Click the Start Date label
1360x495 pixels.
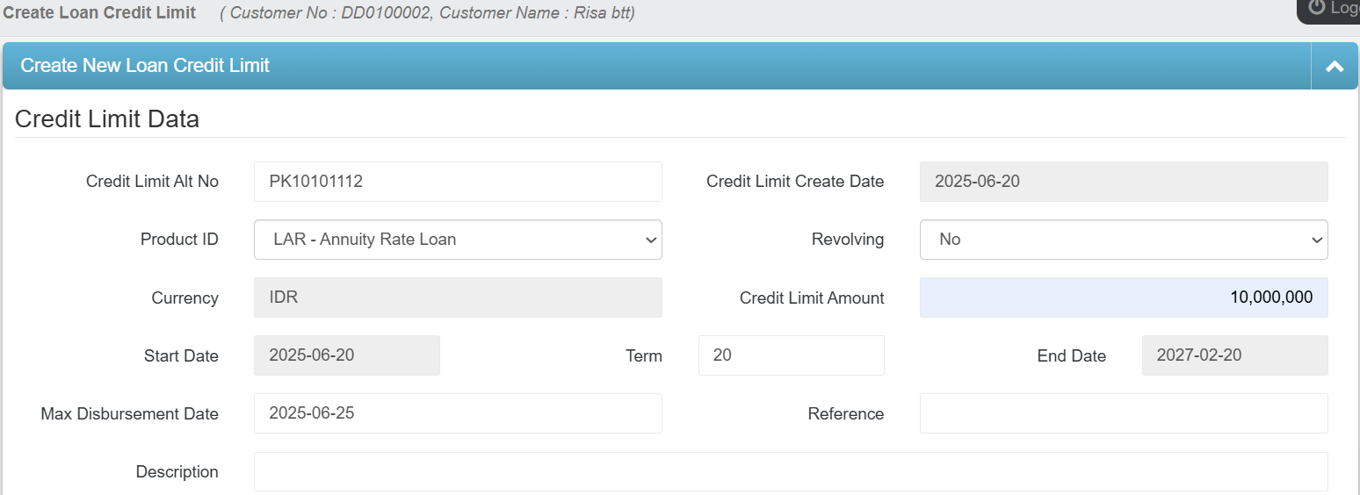pyautogui.click(x=181, y=355)
